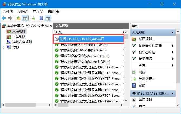Select 监视 in the left tree

[16, 47]
